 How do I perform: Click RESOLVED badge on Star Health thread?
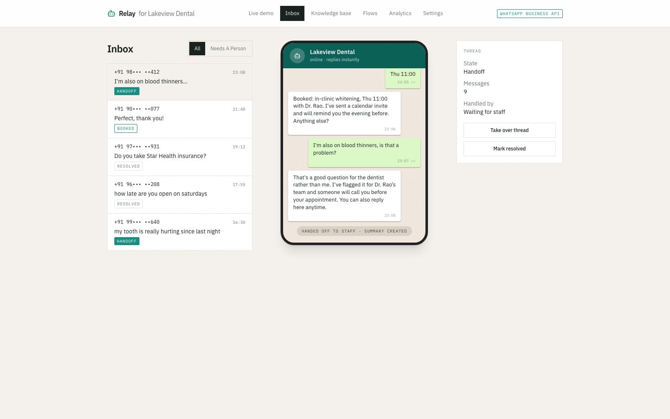129,166
